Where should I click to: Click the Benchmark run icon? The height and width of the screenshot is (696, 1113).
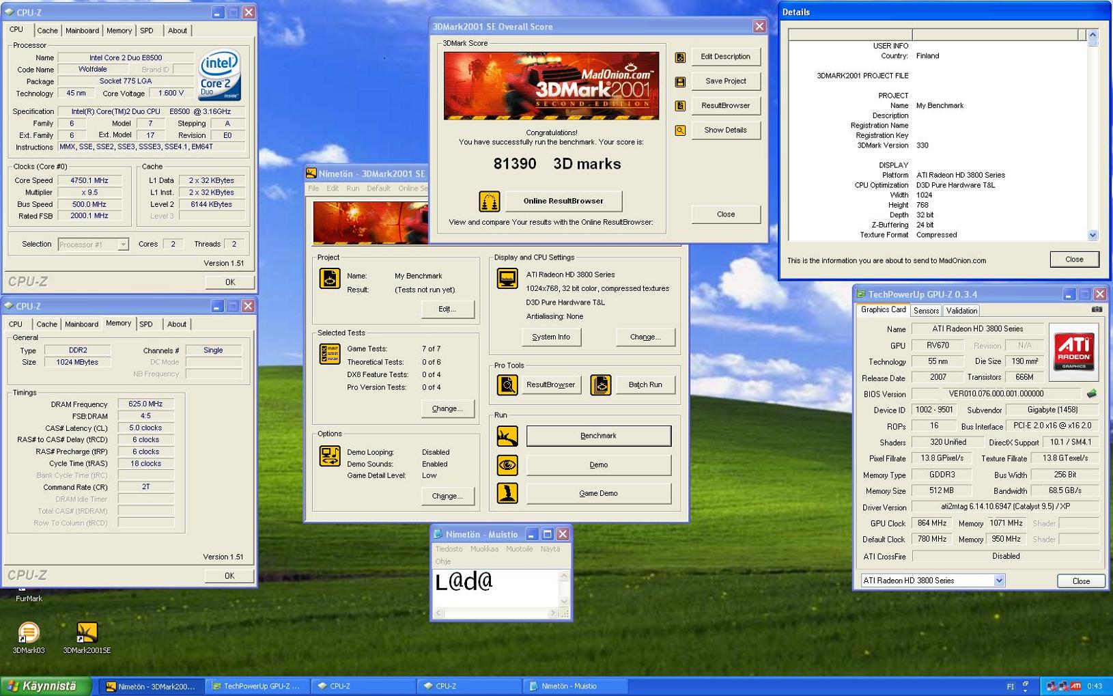pyautogui.click(x=507, y=436)
